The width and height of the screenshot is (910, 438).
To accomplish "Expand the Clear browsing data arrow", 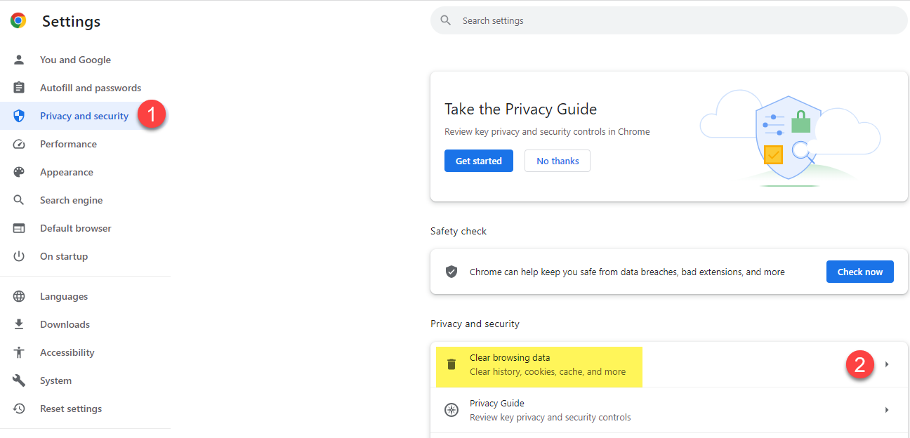I will point(887,364).
